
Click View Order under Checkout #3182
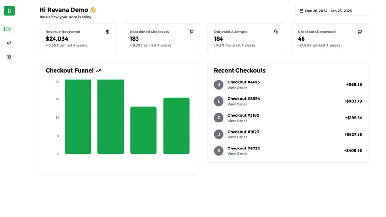click(237, 121)
